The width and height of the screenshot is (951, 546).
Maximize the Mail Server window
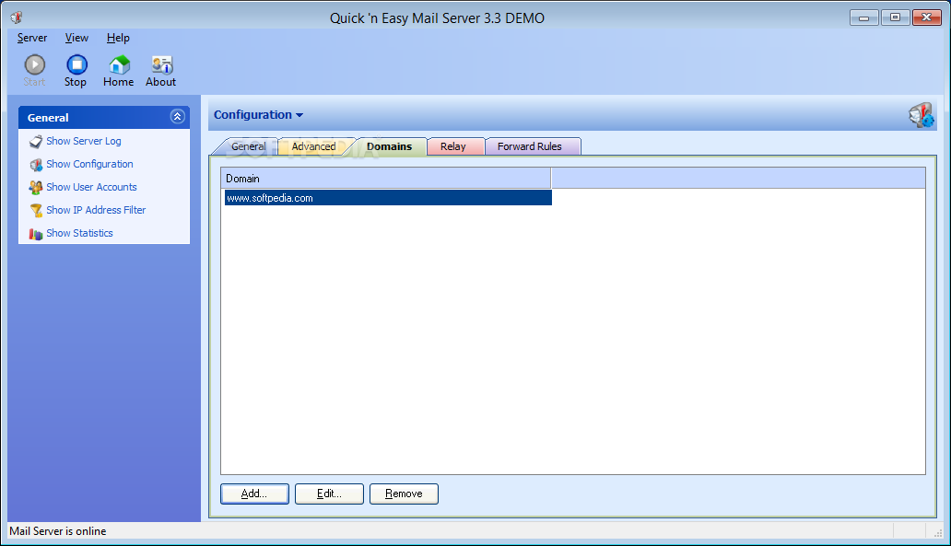click(x=895, y=17)
